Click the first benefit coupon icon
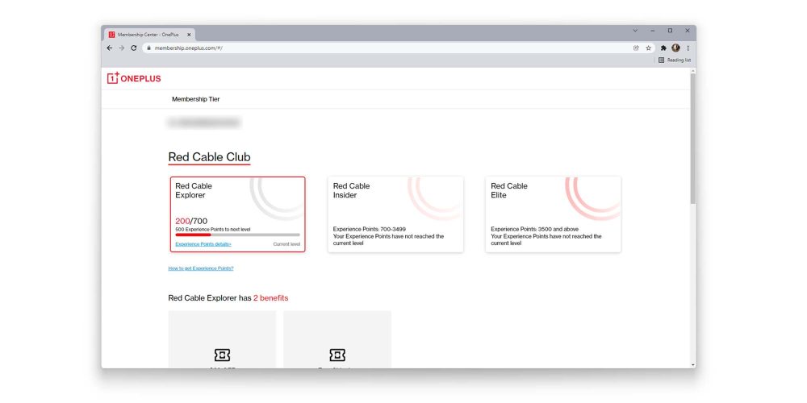Screen dimensions: 807x403 pos(222,355)
